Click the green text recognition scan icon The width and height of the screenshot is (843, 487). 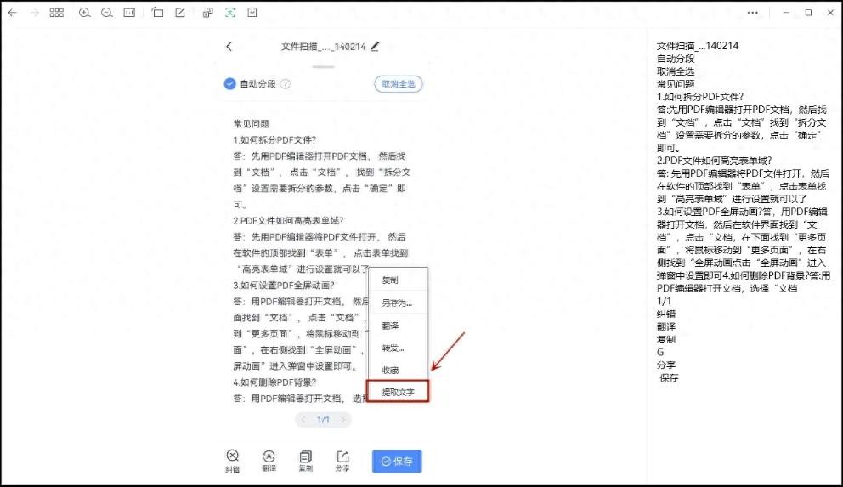click(x=230, y=13)
